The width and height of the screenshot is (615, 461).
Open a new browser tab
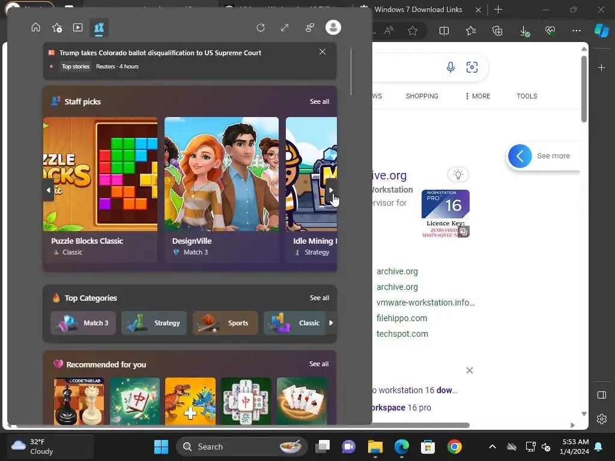[498, 10]
